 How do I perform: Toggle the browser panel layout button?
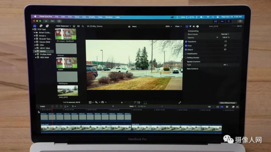pos(215,21)
